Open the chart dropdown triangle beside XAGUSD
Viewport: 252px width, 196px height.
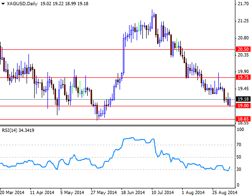coord(3,4)
